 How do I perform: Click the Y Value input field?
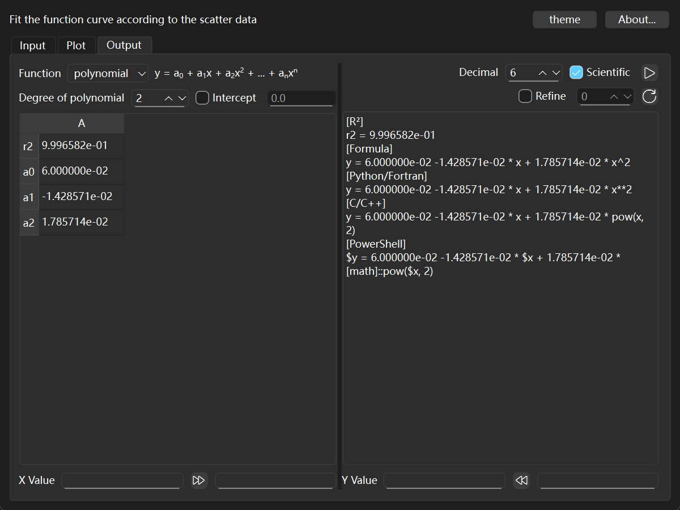point(444,481)
